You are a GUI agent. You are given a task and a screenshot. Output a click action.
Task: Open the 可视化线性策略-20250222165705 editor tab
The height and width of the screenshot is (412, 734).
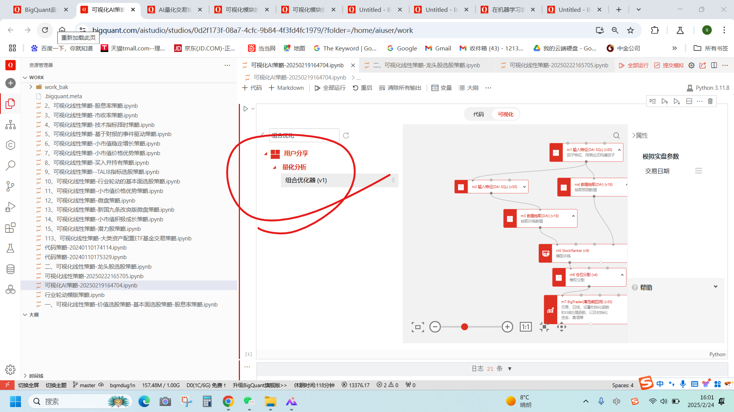[558, 65]
